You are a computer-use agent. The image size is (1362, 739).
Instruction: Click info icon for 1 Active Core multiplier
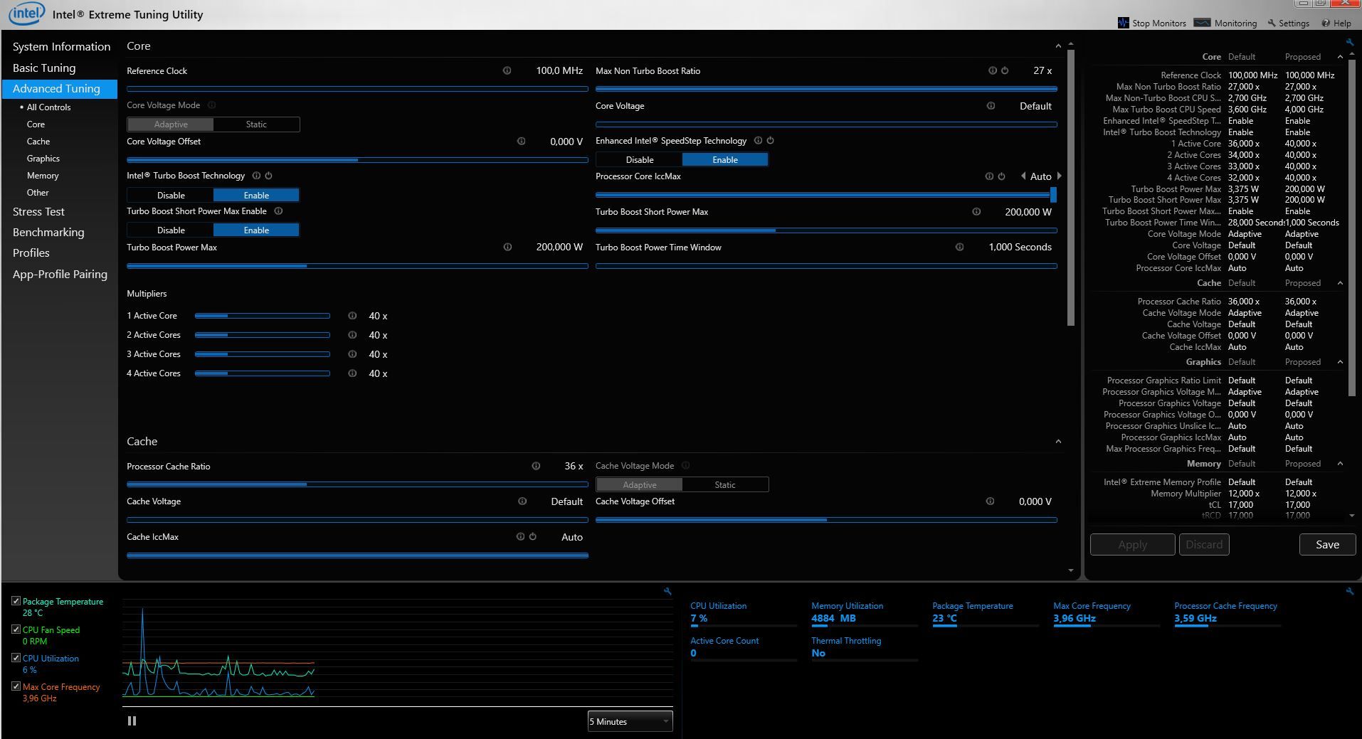click(352, 315)
